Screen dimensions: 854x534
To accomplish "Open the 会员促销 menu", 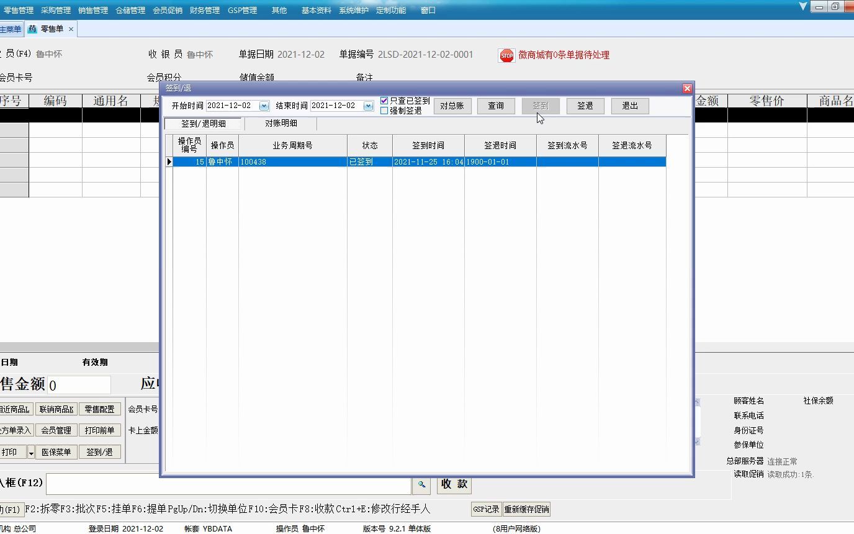I will [x=167, y=10].
